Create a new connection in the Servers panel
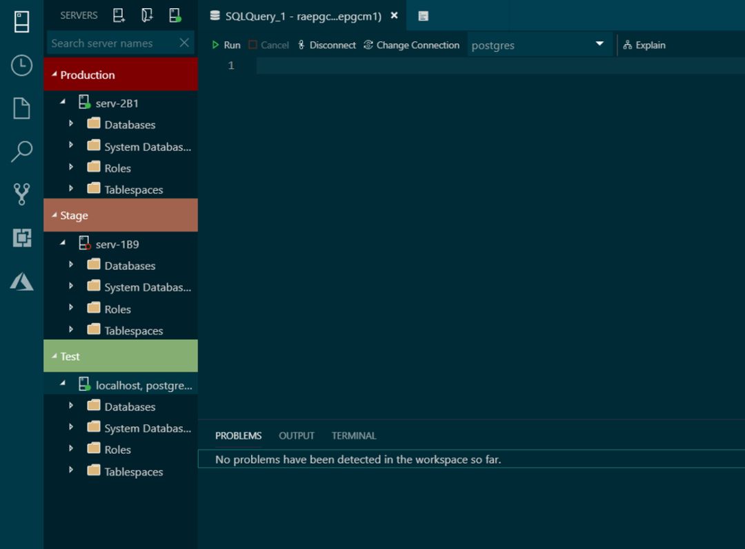The height and width of the screenshot is (549, 745). [118, 15]
